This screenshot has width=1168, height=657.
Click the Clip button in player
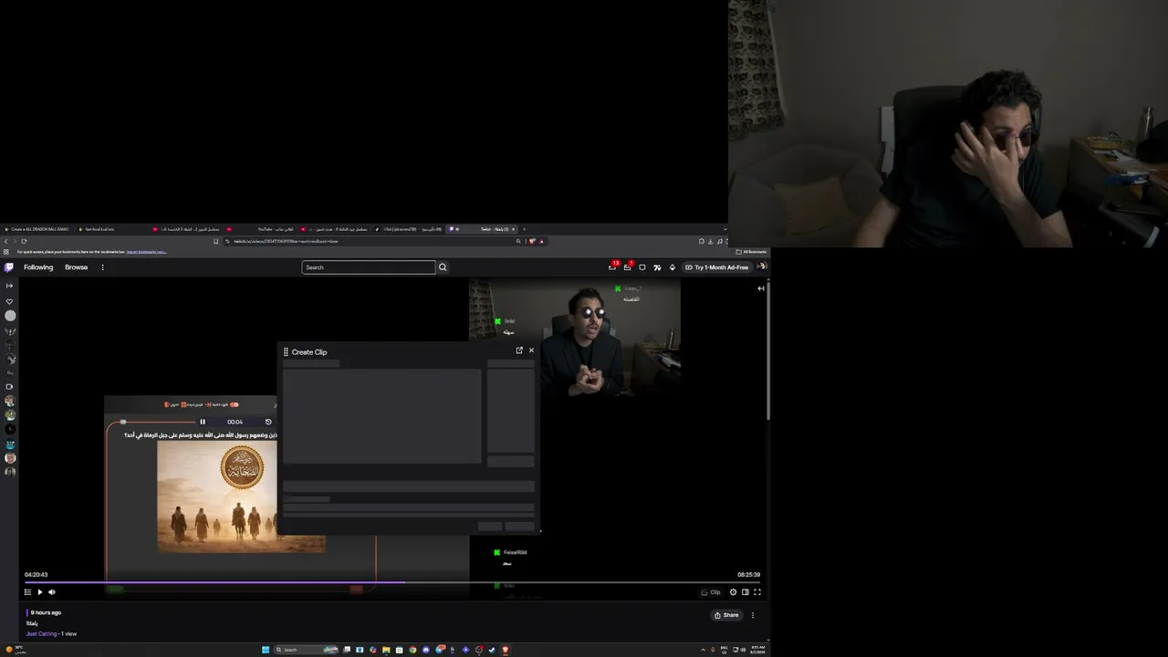coord(711,592)
